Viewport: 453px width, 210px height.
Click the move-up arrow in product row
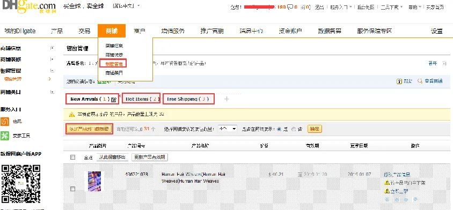click(x=396, y=199)
